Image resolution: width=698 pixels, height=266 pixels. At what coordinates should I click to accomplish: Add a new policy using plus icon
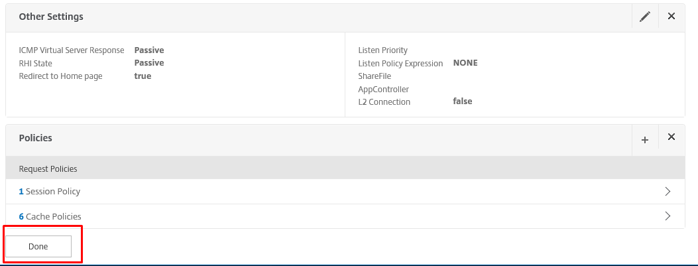point(644,140)
